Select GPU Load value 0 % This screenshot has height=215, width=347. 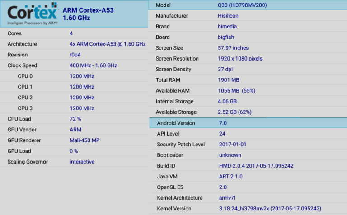coord(74,151)
